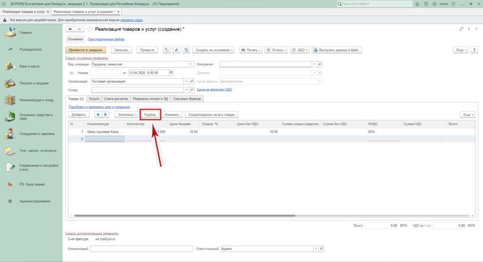The image size is (483, 262).
Task: Expand the Вид операции dropdown
Action: pos(192,64)
